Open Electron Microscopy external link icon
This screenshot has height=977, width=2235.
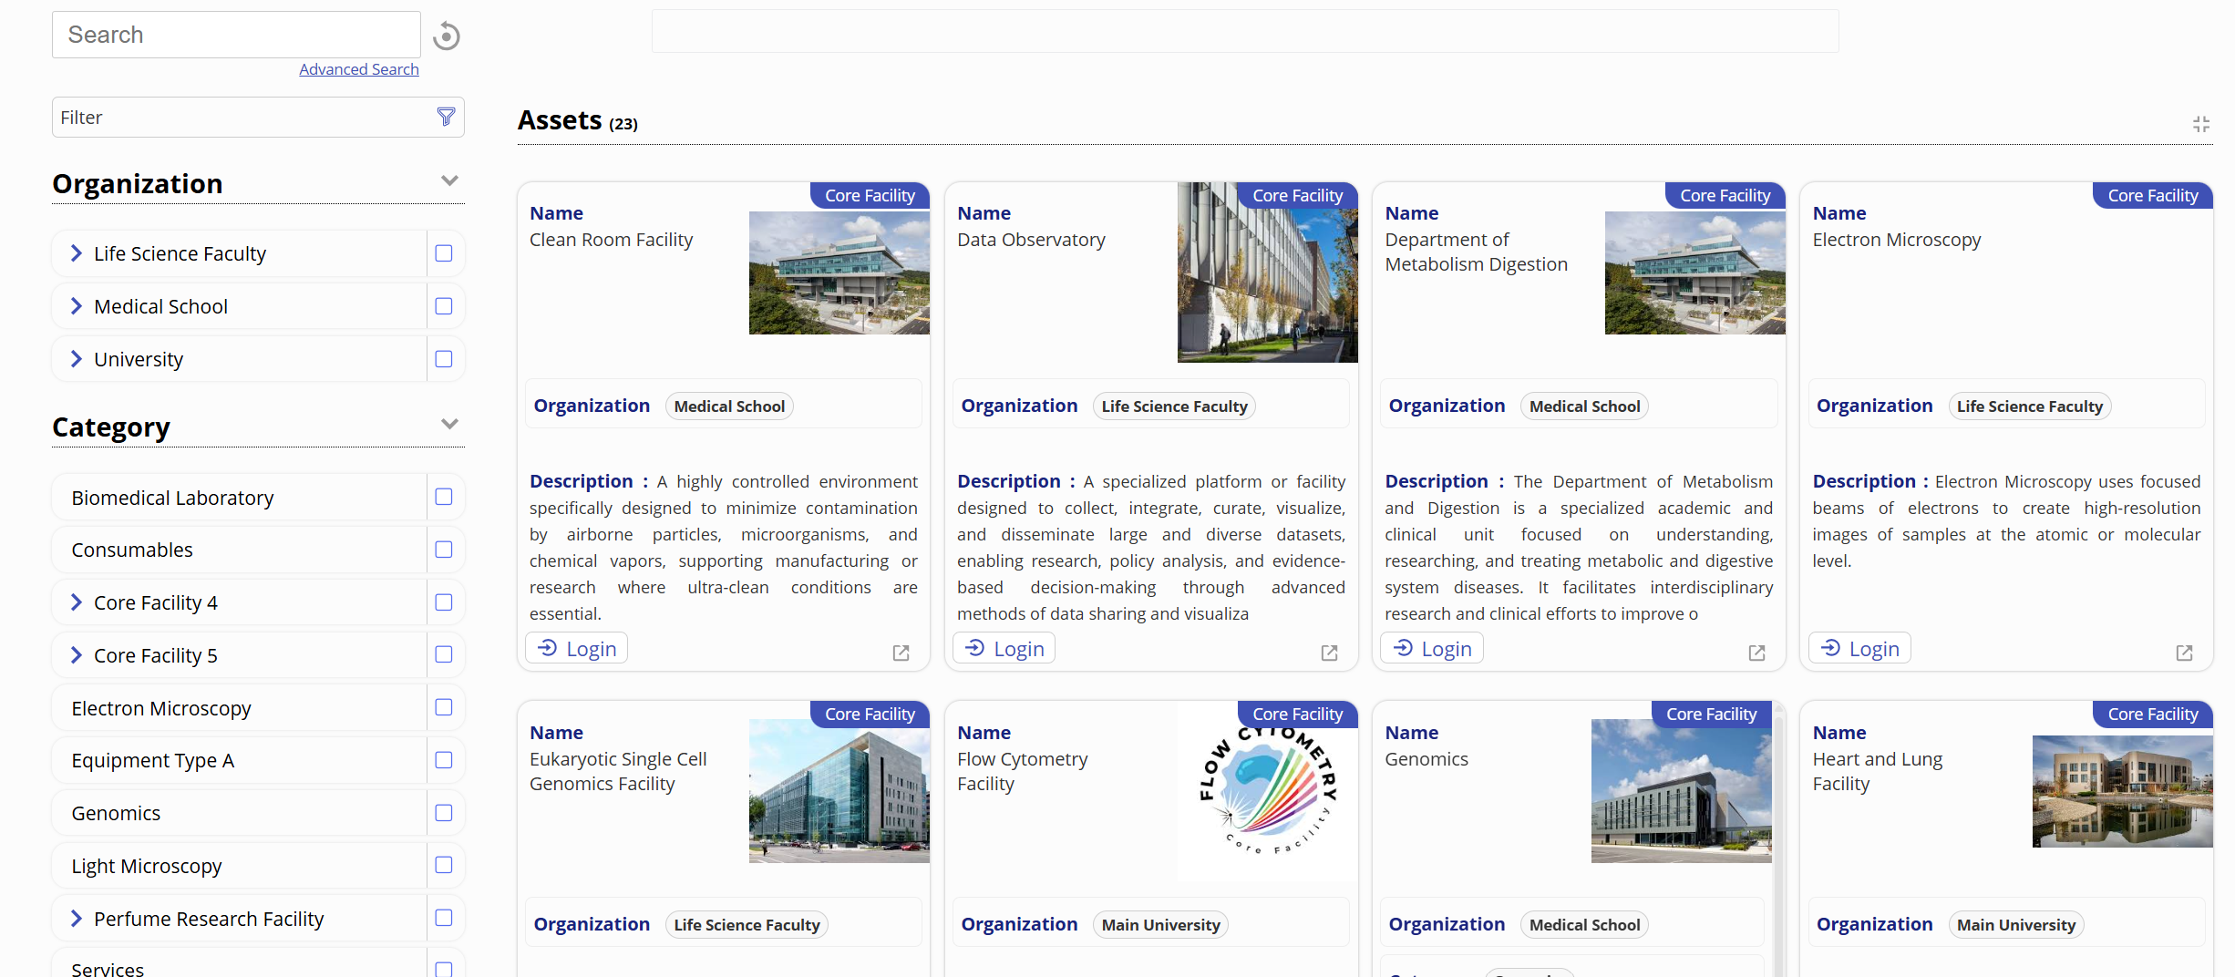[x=2184, y=653]
